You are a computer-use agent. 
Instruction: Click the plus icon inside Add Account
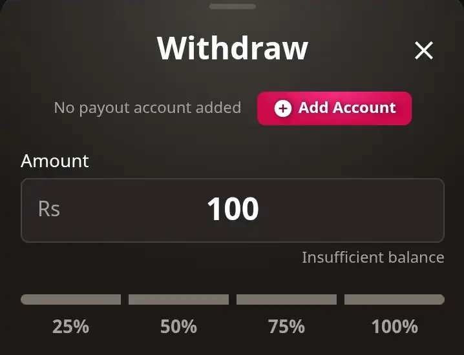(282, 108)
